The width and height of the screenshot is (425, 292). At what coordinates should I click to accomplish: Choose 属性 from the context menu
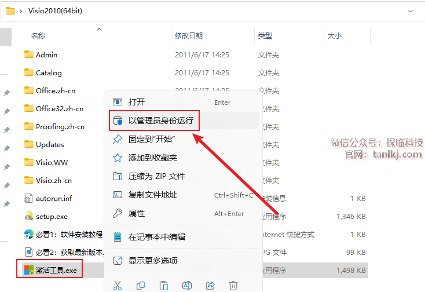[x=182, y=213]
